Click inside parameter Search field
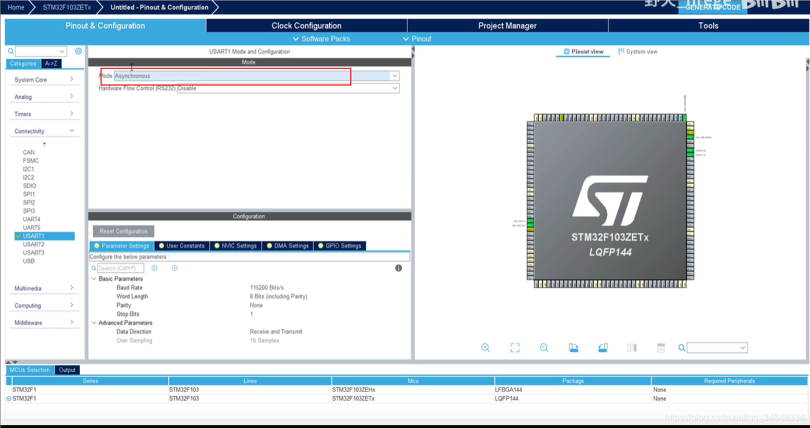The height and width of the screenshot is (428, 810). tap(121, 268)
